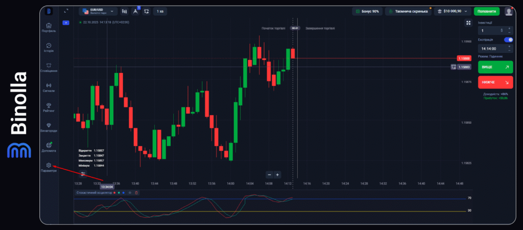
Task: Open the Рейтинг (Rating) trophy icon
Action: (49, 105)
